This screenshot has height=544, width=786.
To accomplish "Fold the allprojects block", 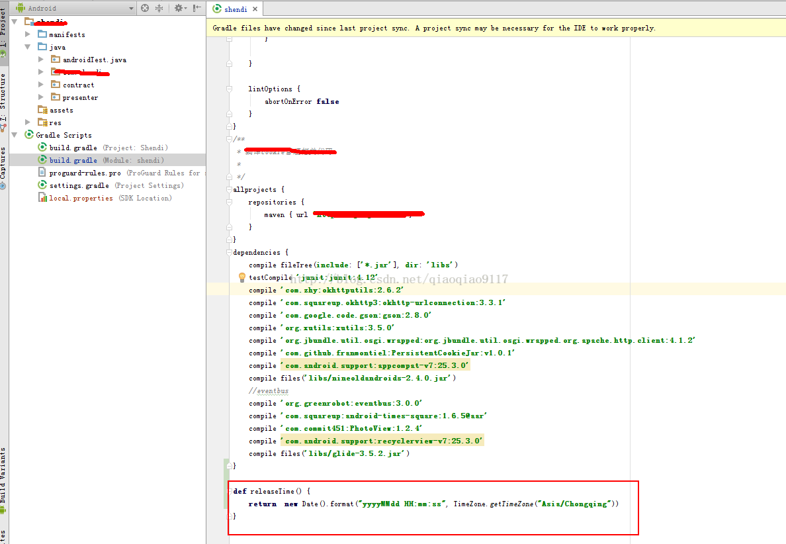I will pyautogui.click(x=229, y=189).
